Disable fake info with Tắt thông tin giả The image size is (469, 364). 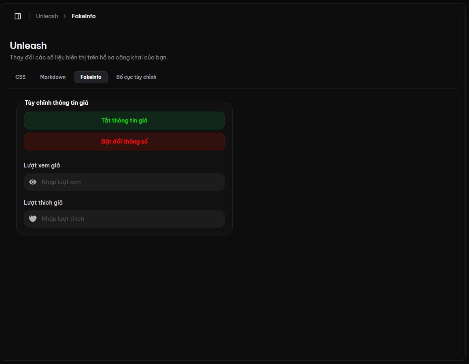point(124,121)
